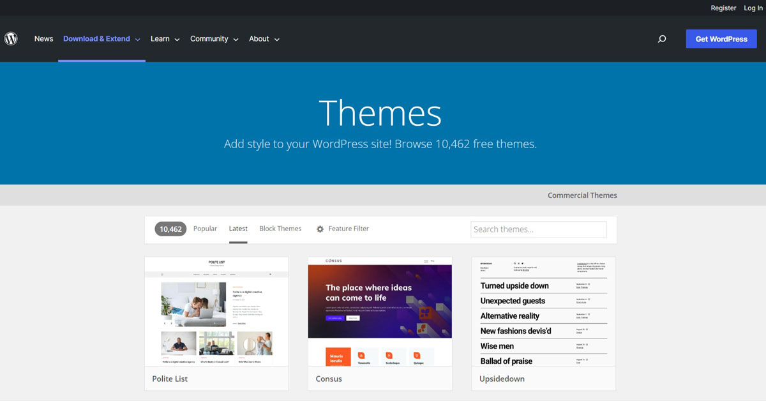The image size is (766, 401).
Task: Switch to the Block Themes tab
Action: 280,229
